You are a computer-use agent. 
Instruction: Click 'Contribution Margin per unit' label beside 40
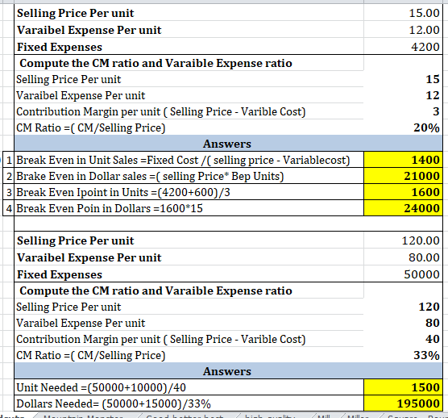(161, 339)
